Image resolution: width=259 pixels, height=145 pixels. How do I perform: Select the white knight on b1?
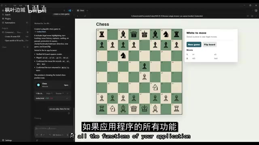click(113, 109)
